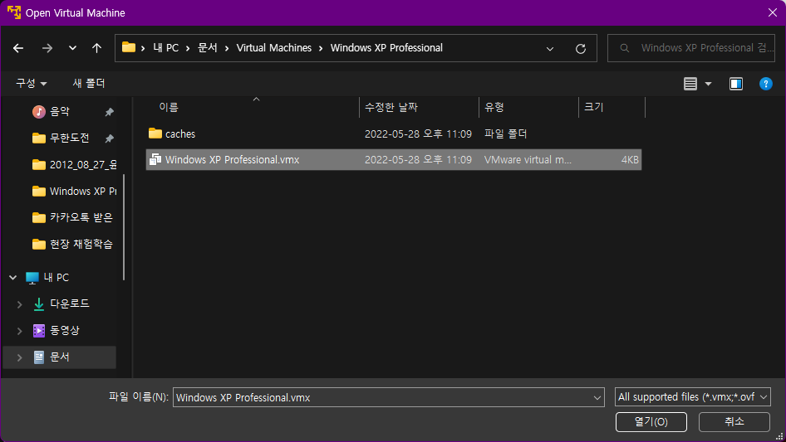Open address bar history dropdown
786x442 pixels.
(x=550, y=49)
